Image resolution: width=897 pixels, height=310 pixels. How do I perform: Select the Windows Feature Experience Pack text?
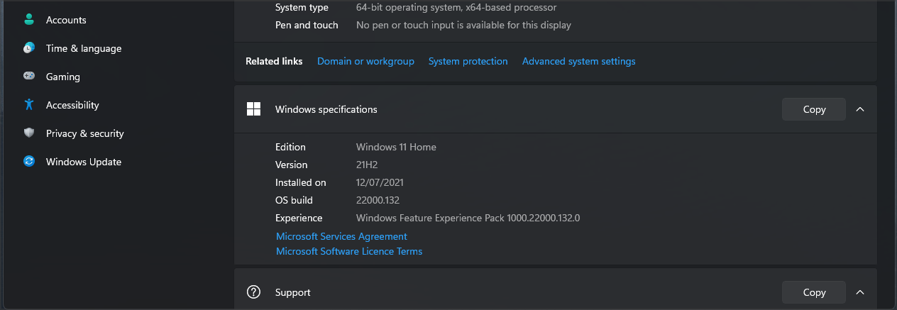(468, 218)
